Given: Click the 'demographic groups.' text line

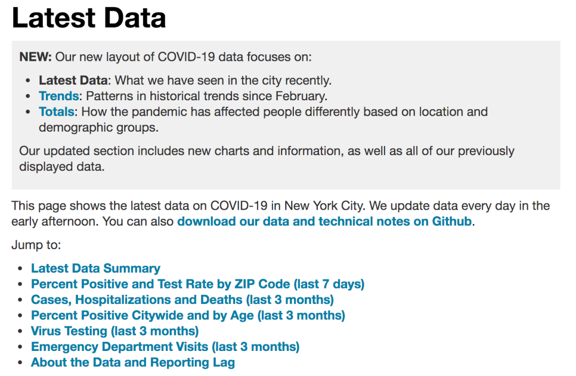Looking at the screenshot, I should (99, 127).
